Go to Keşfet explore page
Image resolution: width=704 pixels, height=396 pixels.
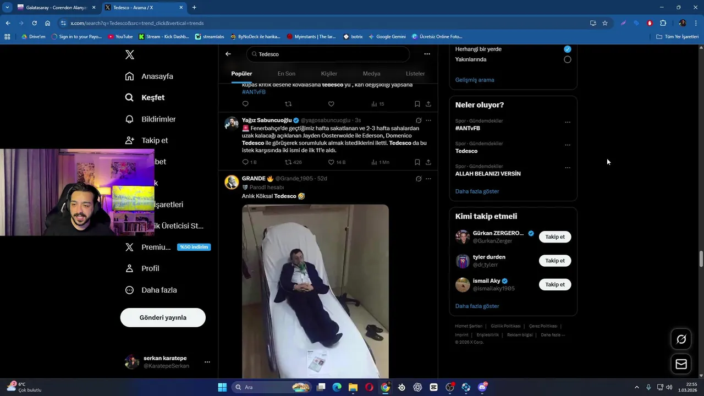(145, 97)
